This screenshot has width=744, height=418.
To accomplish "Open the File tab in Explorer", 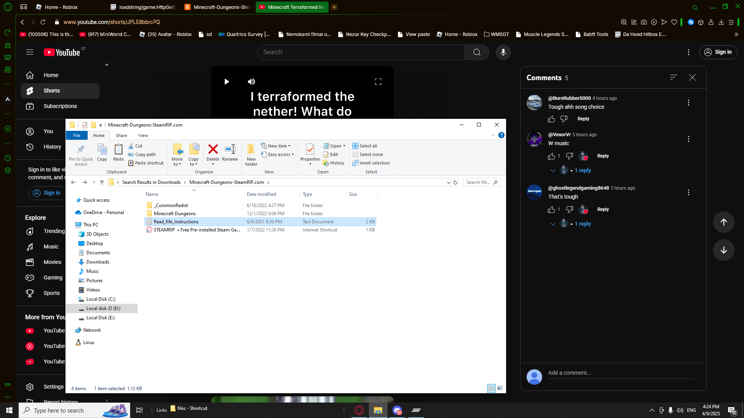I will [77, 135].
